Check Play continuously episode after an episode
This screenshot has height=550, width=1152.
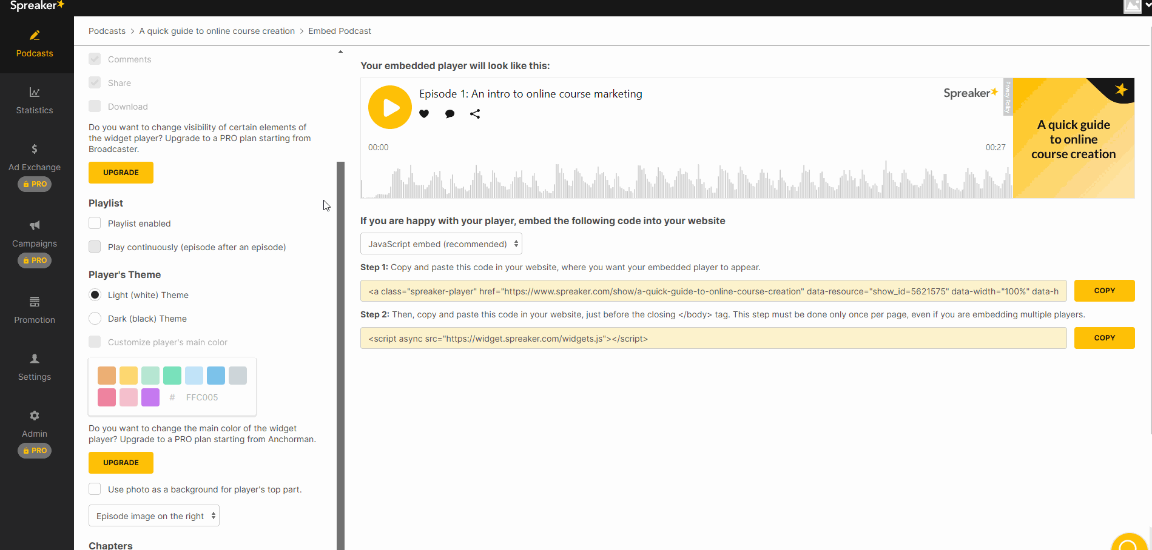click(x=95, y=247)
